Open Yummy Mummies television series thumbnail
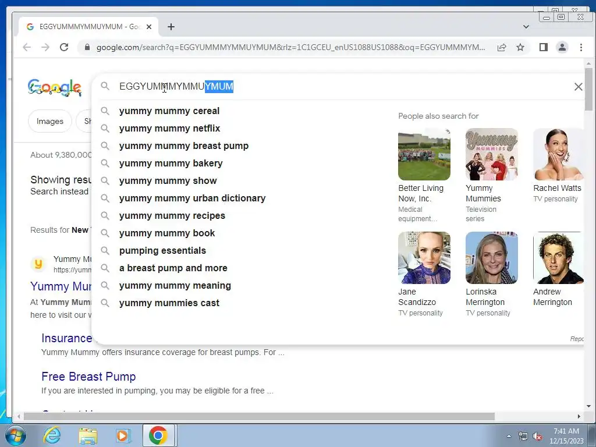 (x=492, y=154)
